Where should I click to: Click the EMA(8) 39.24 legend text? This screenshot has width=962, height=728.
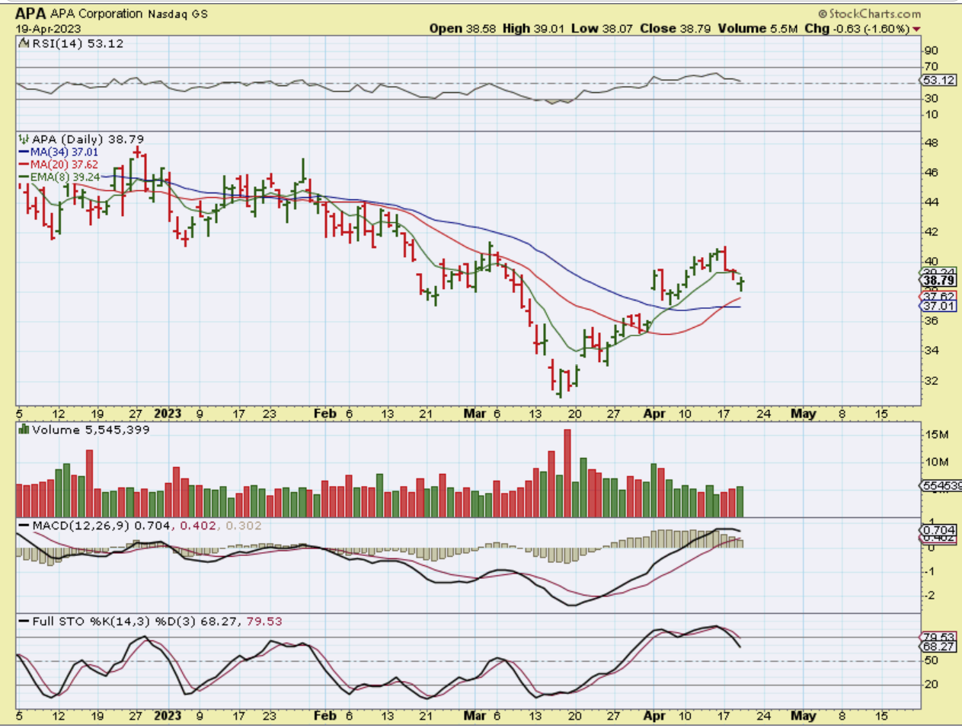(x=65, y=176)
